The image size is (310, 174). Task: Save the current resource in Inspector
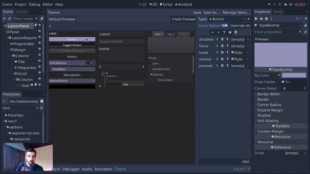click(x=266, y=18)
